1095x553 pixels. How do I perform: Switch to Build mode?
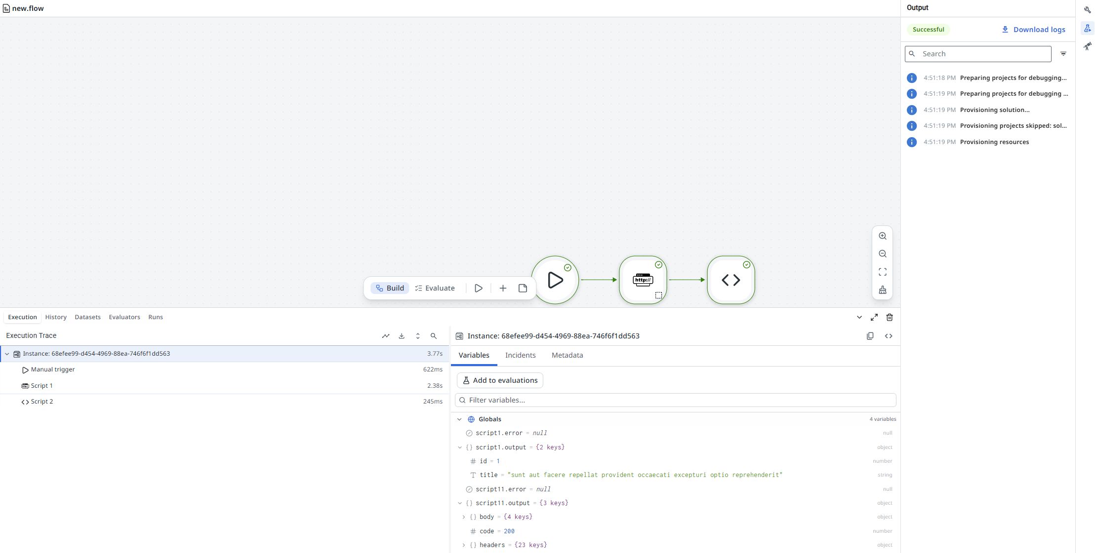point(390,288)
